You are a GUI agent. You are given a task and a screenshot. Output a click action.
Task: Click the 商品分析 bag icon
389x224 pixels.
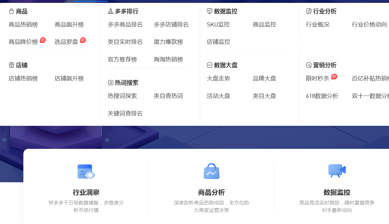[x=211, y=171]
